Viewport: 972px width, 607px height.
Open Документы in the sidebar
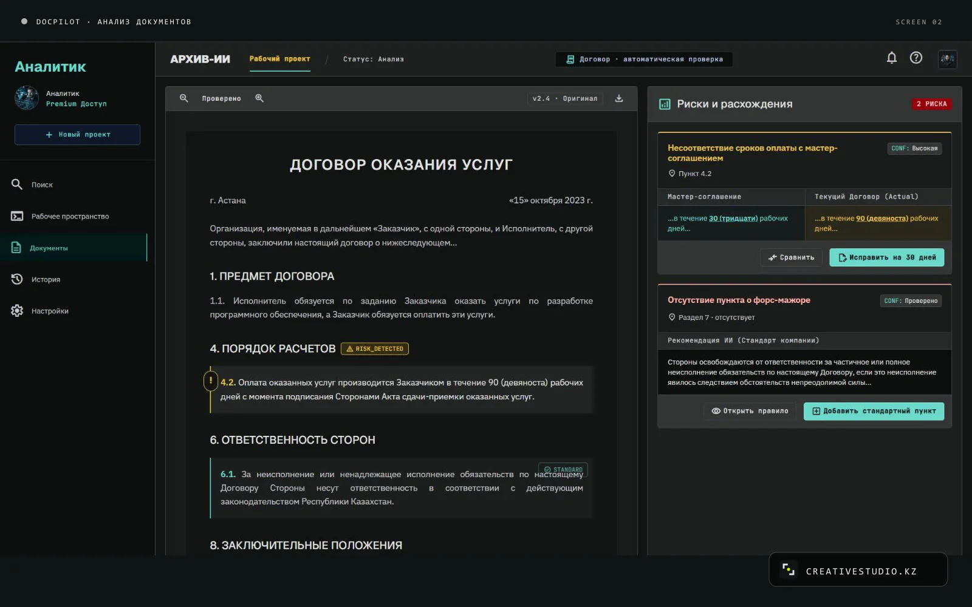[x=74, y=248]
